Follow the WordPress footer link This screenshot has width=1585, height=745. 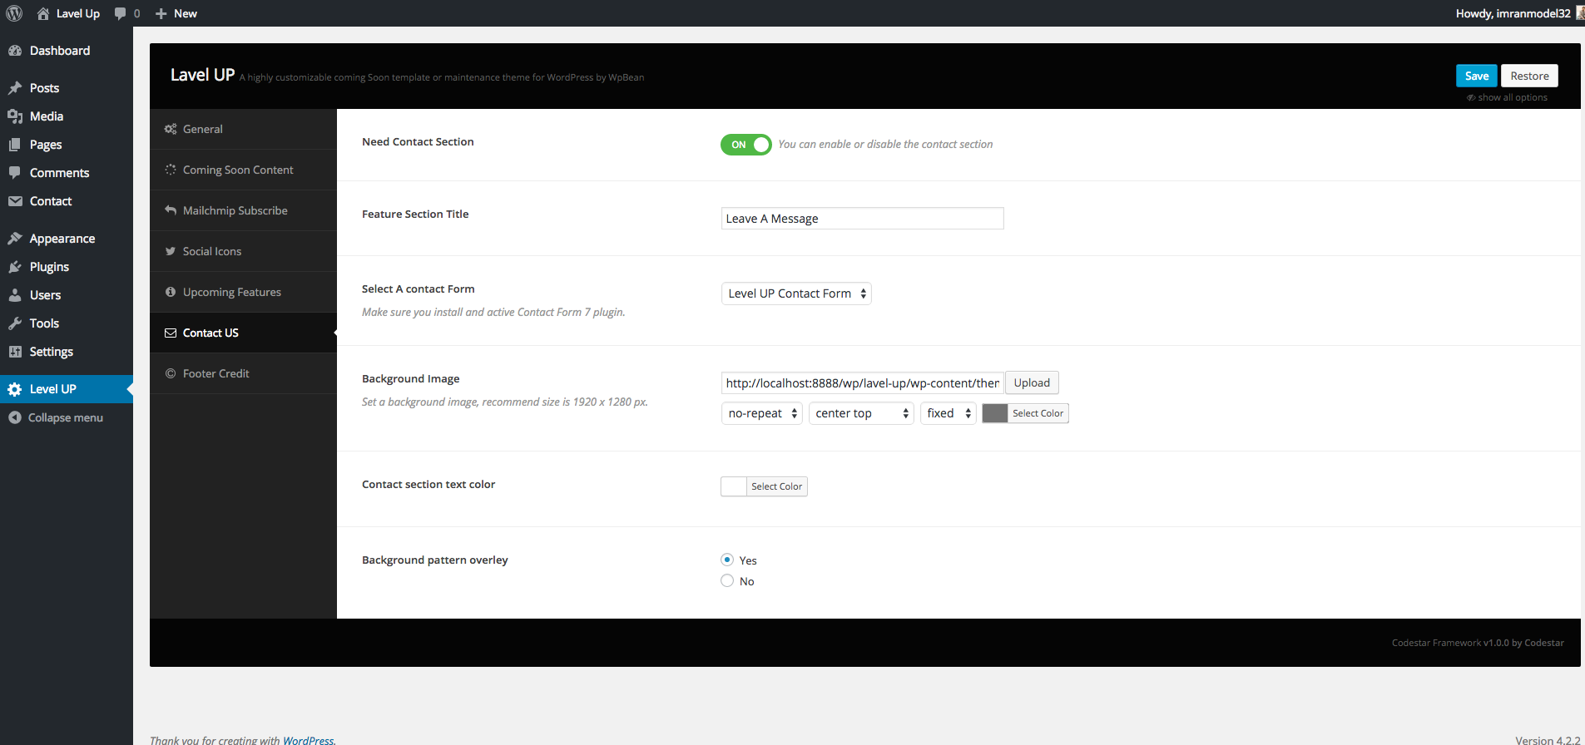308,740
